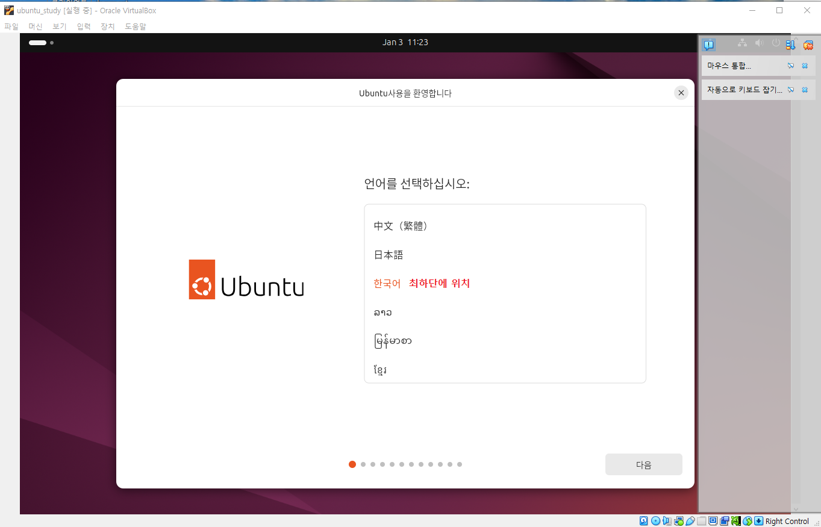The image size is (821, 527).
Task: Select the Khmer language ខ្មែរ
Action: (x=505, y=369)
